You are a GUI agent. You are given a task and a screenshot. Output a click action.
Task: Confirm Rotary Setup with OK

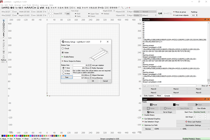click(x=93, y=81)
